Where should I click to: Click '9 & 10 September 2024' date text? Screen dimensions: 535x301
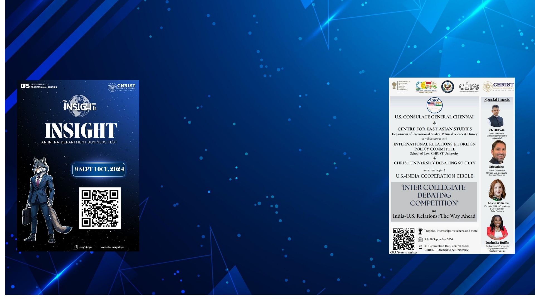[439, 239]
